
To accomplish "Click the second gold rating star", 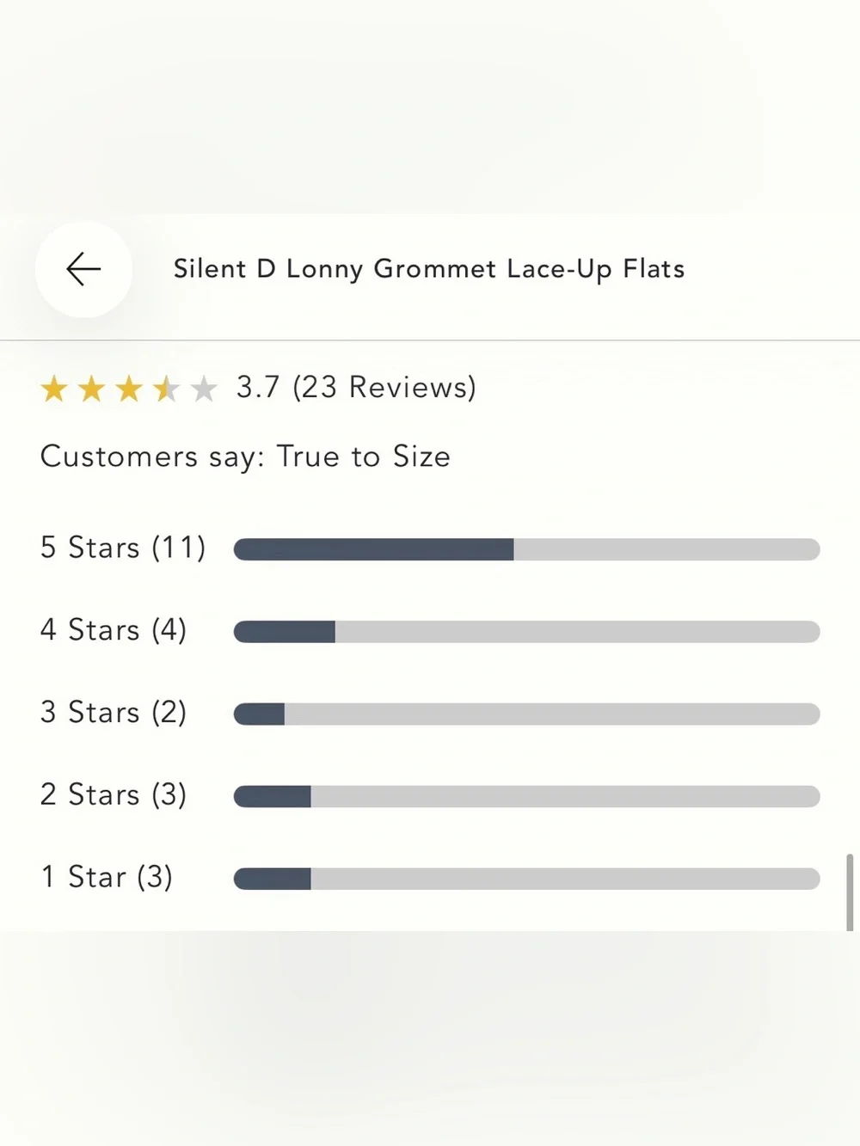I will [x=91, y=389].
